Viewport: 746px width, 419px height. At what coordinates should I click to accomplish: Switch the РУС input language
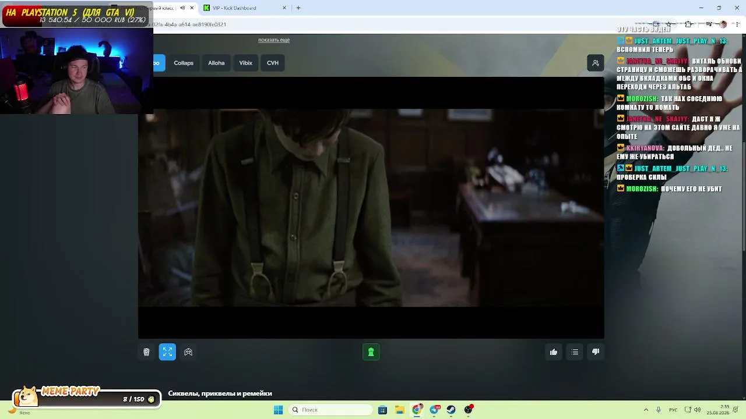[x=673, y=410]
